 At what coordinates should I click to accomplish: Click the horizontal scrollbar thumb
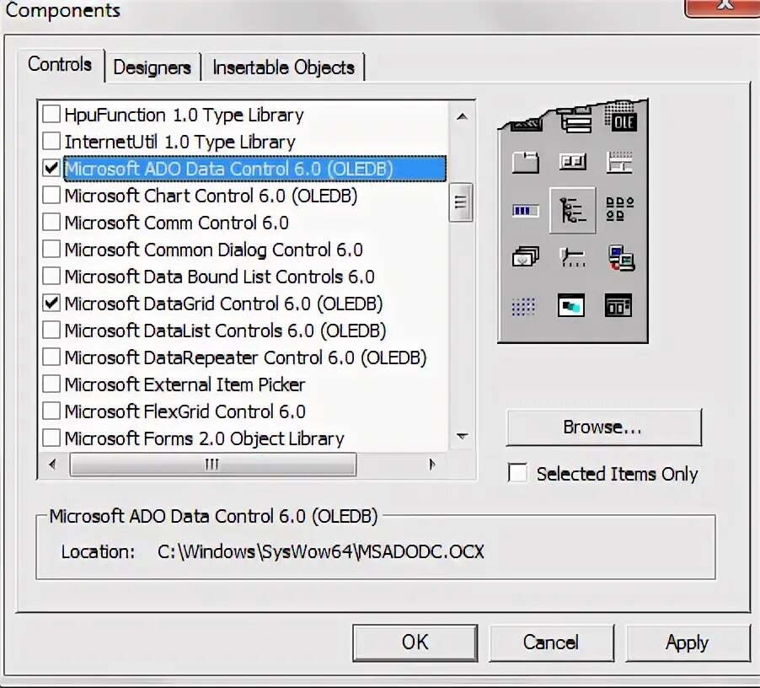(x=213, y=465)
